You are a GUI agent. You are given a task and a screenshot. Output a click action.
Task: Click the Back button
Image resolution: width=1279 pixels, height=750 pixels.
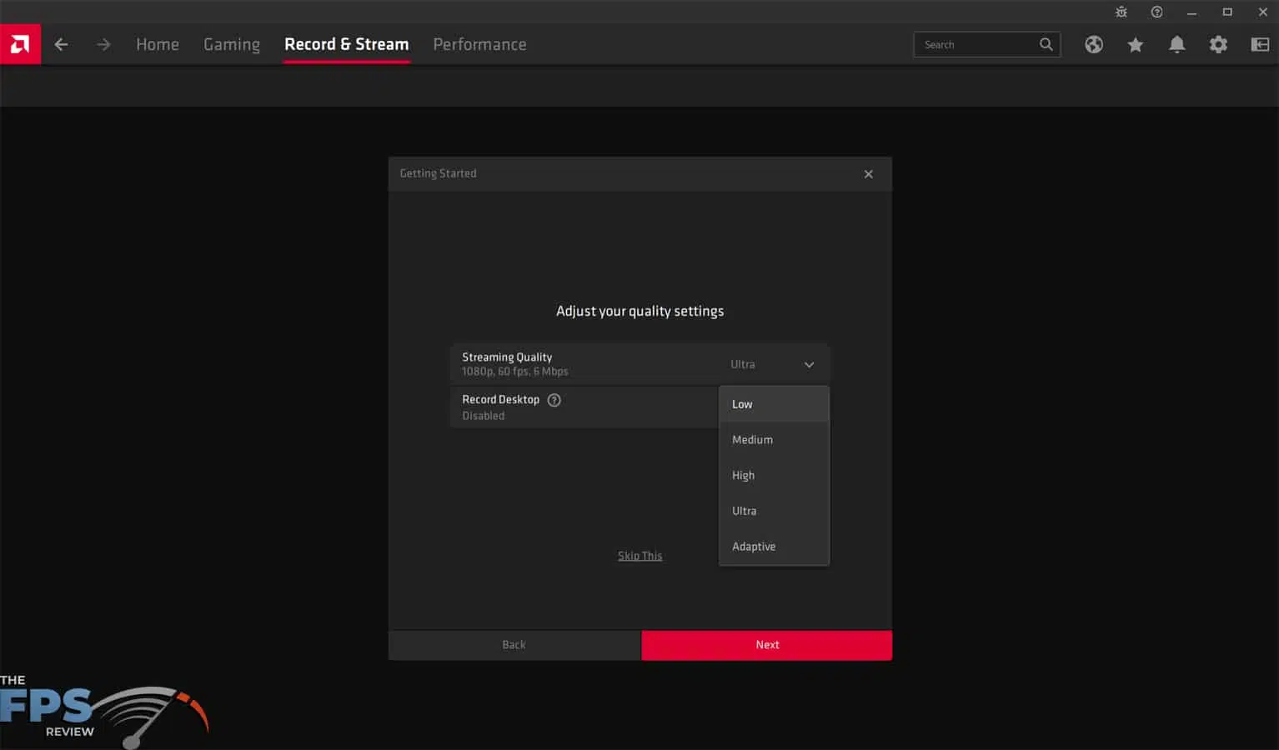pos(514,645)
